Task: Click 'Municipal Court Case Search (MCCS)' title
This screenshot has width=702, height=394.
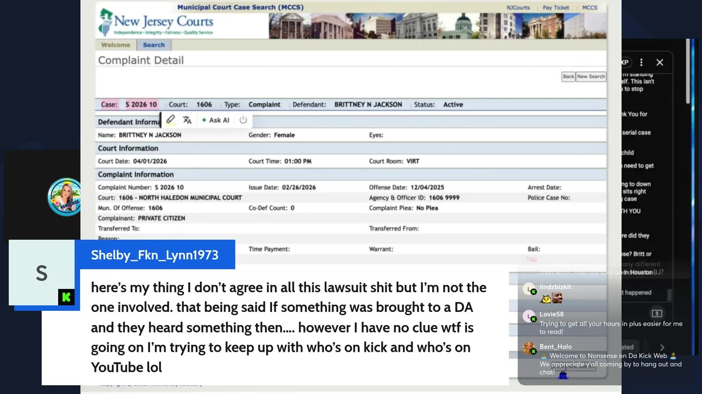Action: pos(240,7)
